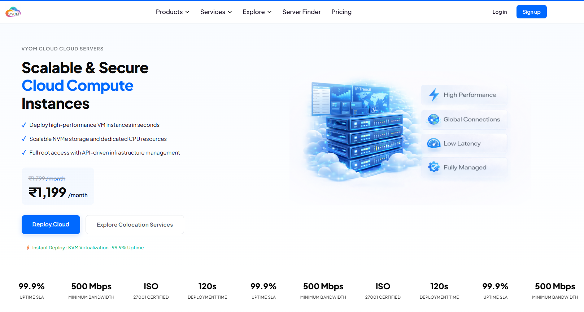The height and width of the screenshot is (312, 584).
Task: Expand the Products dropdown menu
Action: [173, 12]
